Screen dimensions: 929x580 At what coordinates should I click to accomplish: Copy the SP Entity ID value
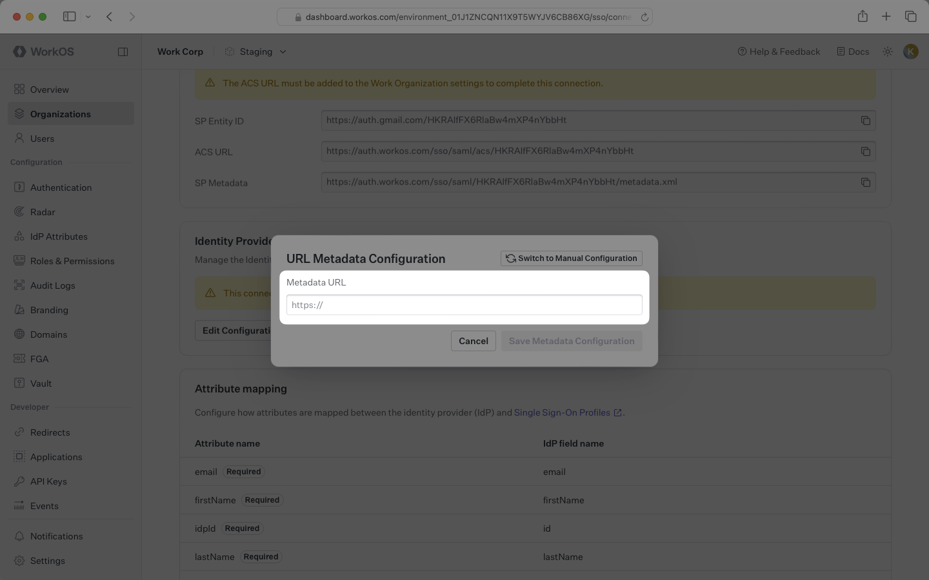pyautogui.click(x=865, y=121)
